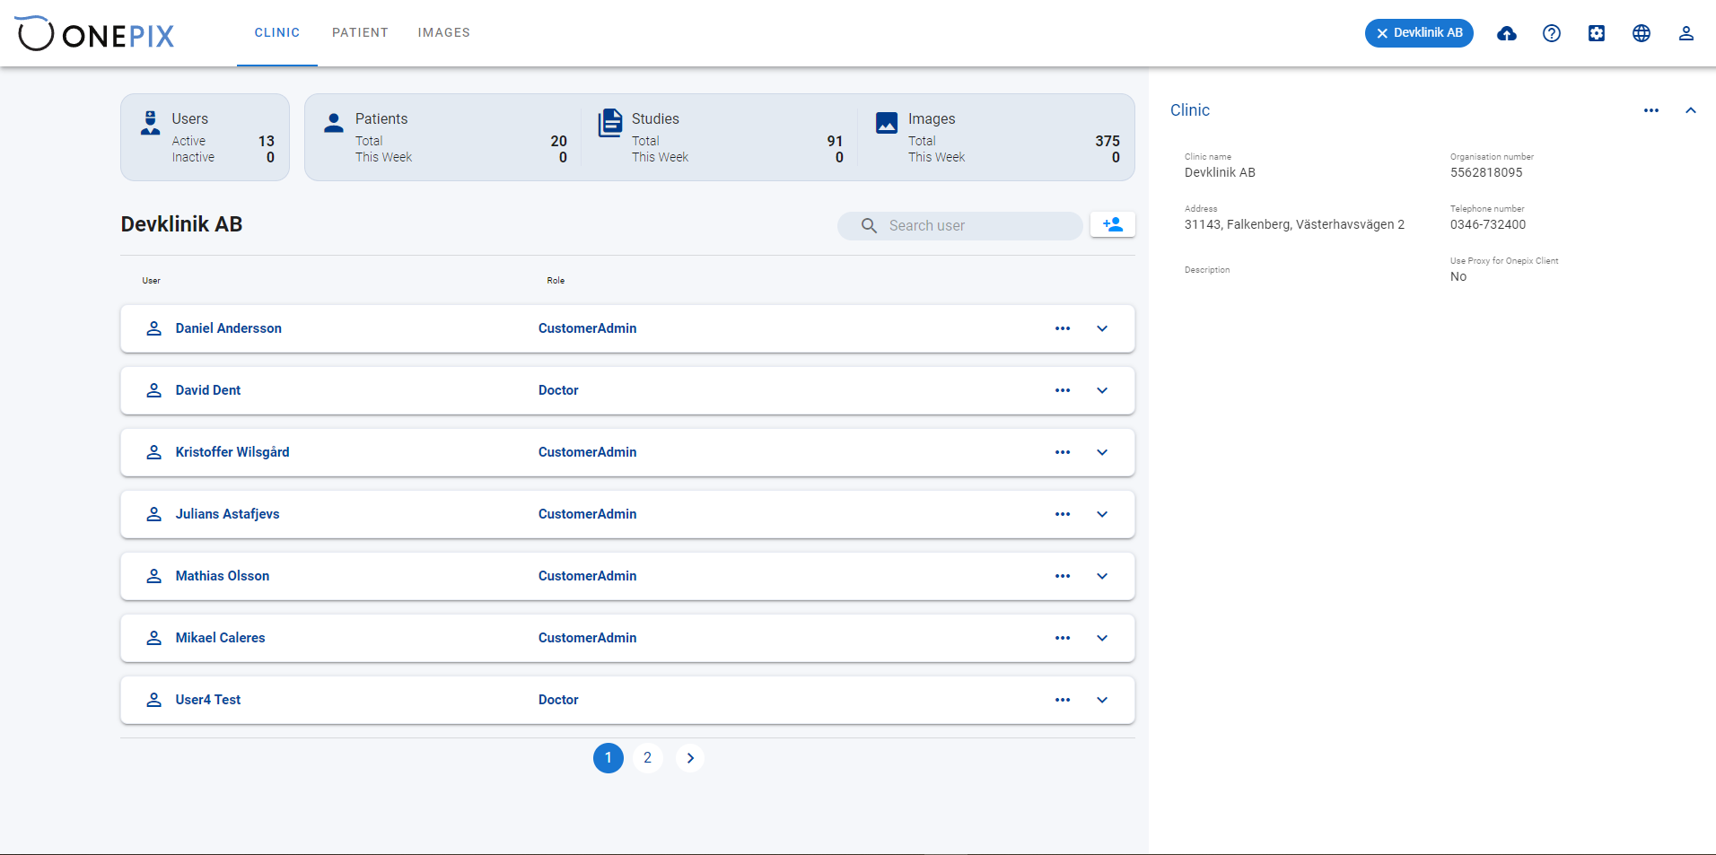1716x855 pixels.
Task: Open more options for Julians Astafjevs
Action: [1063, 514]
